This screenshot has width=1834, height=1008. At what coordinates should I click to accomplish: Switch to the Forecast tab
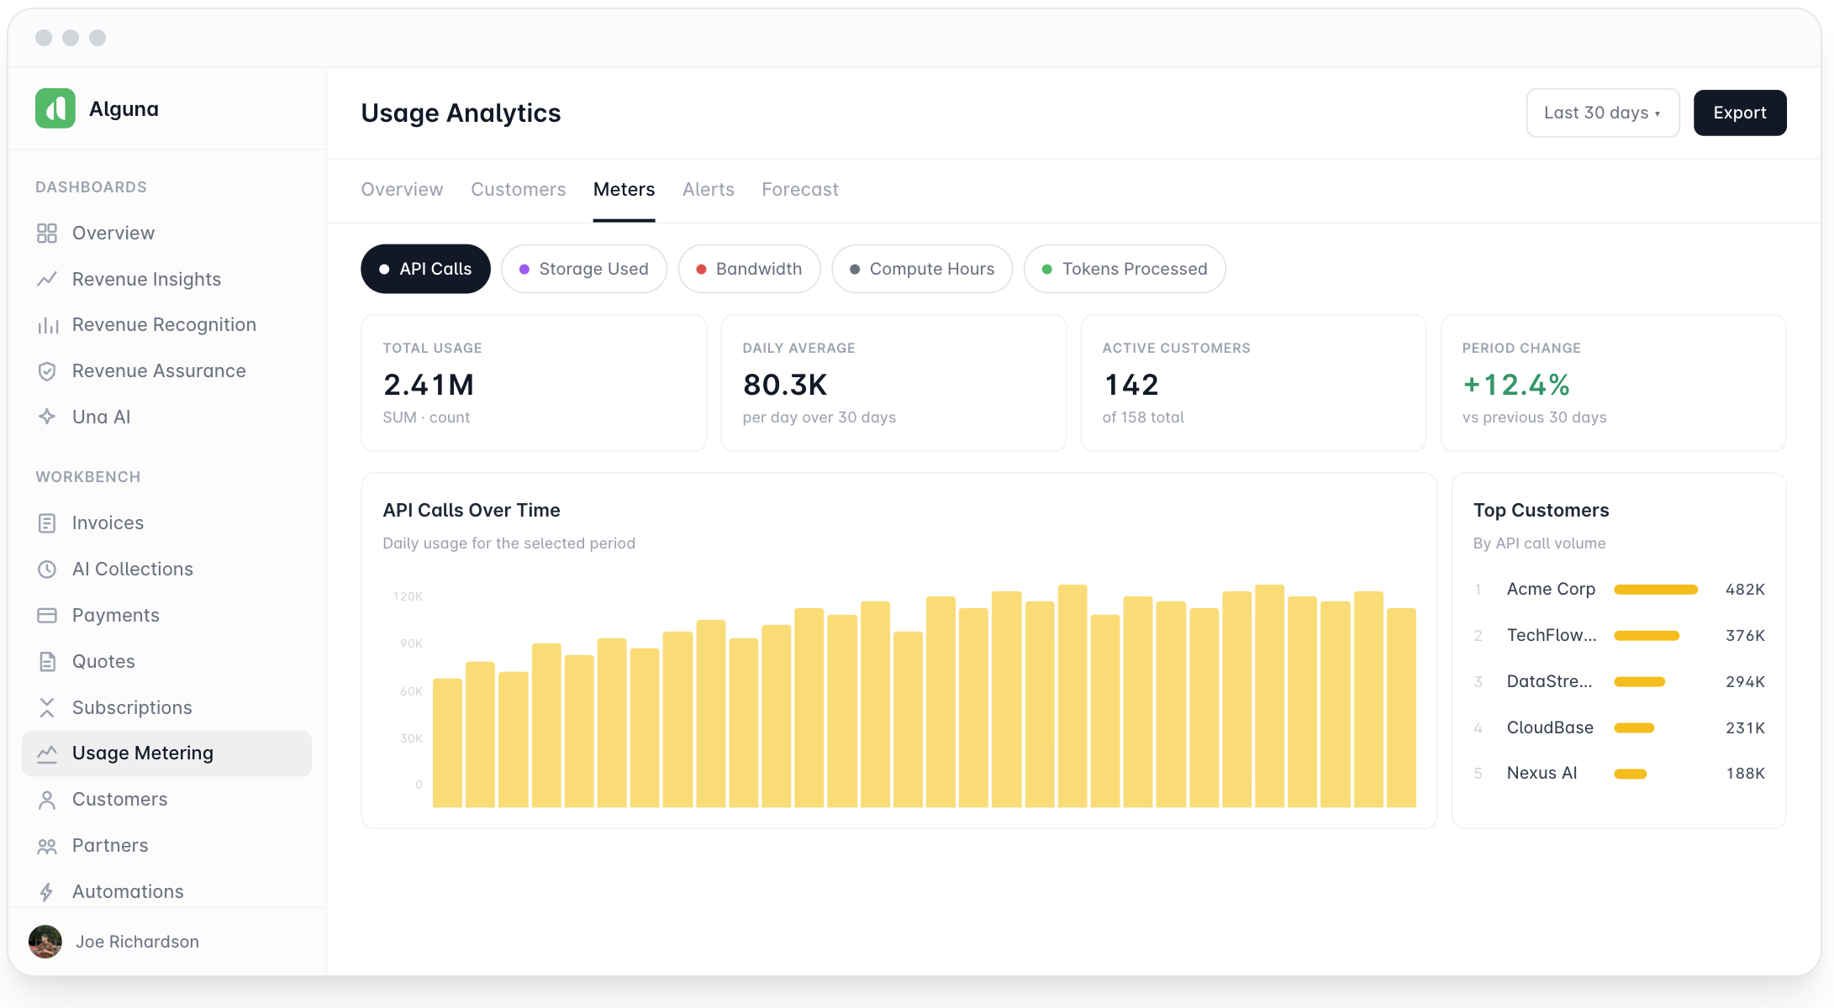click(x=800, y=190)
